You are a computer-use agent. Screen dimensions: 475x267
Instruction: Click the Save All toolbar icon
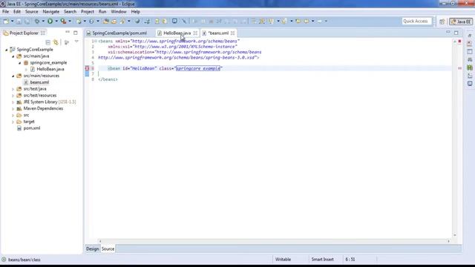click(27, 22)
